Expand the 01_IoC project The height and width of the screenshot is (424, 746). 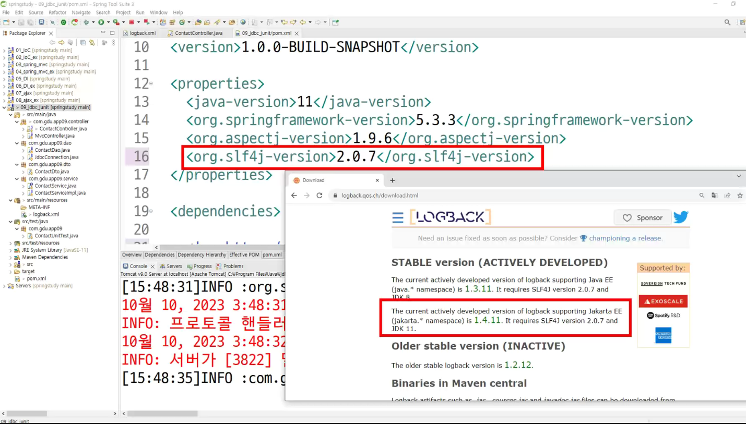click(x=4, y=50)
